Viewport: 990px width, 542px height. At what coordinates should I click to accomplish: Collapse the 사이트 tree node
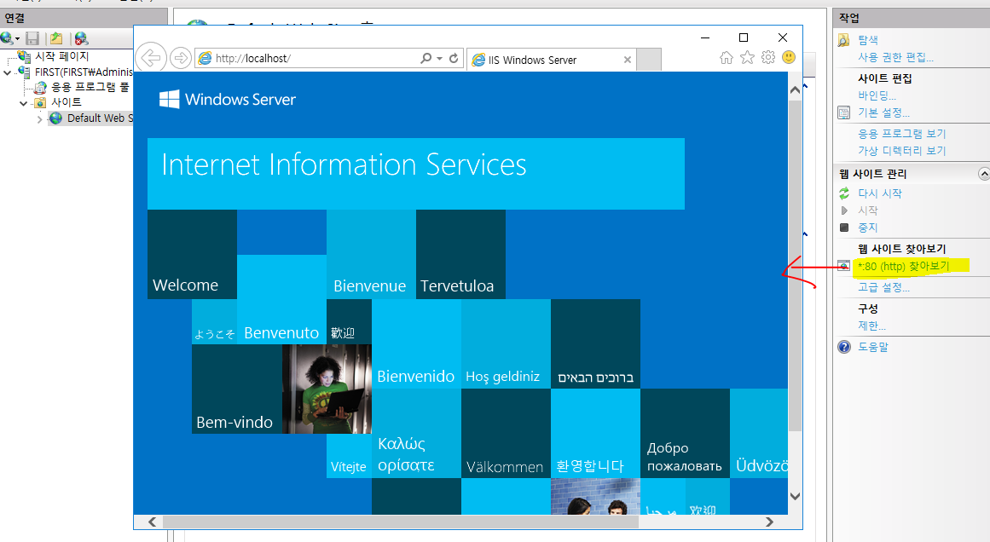click(23, 103)
